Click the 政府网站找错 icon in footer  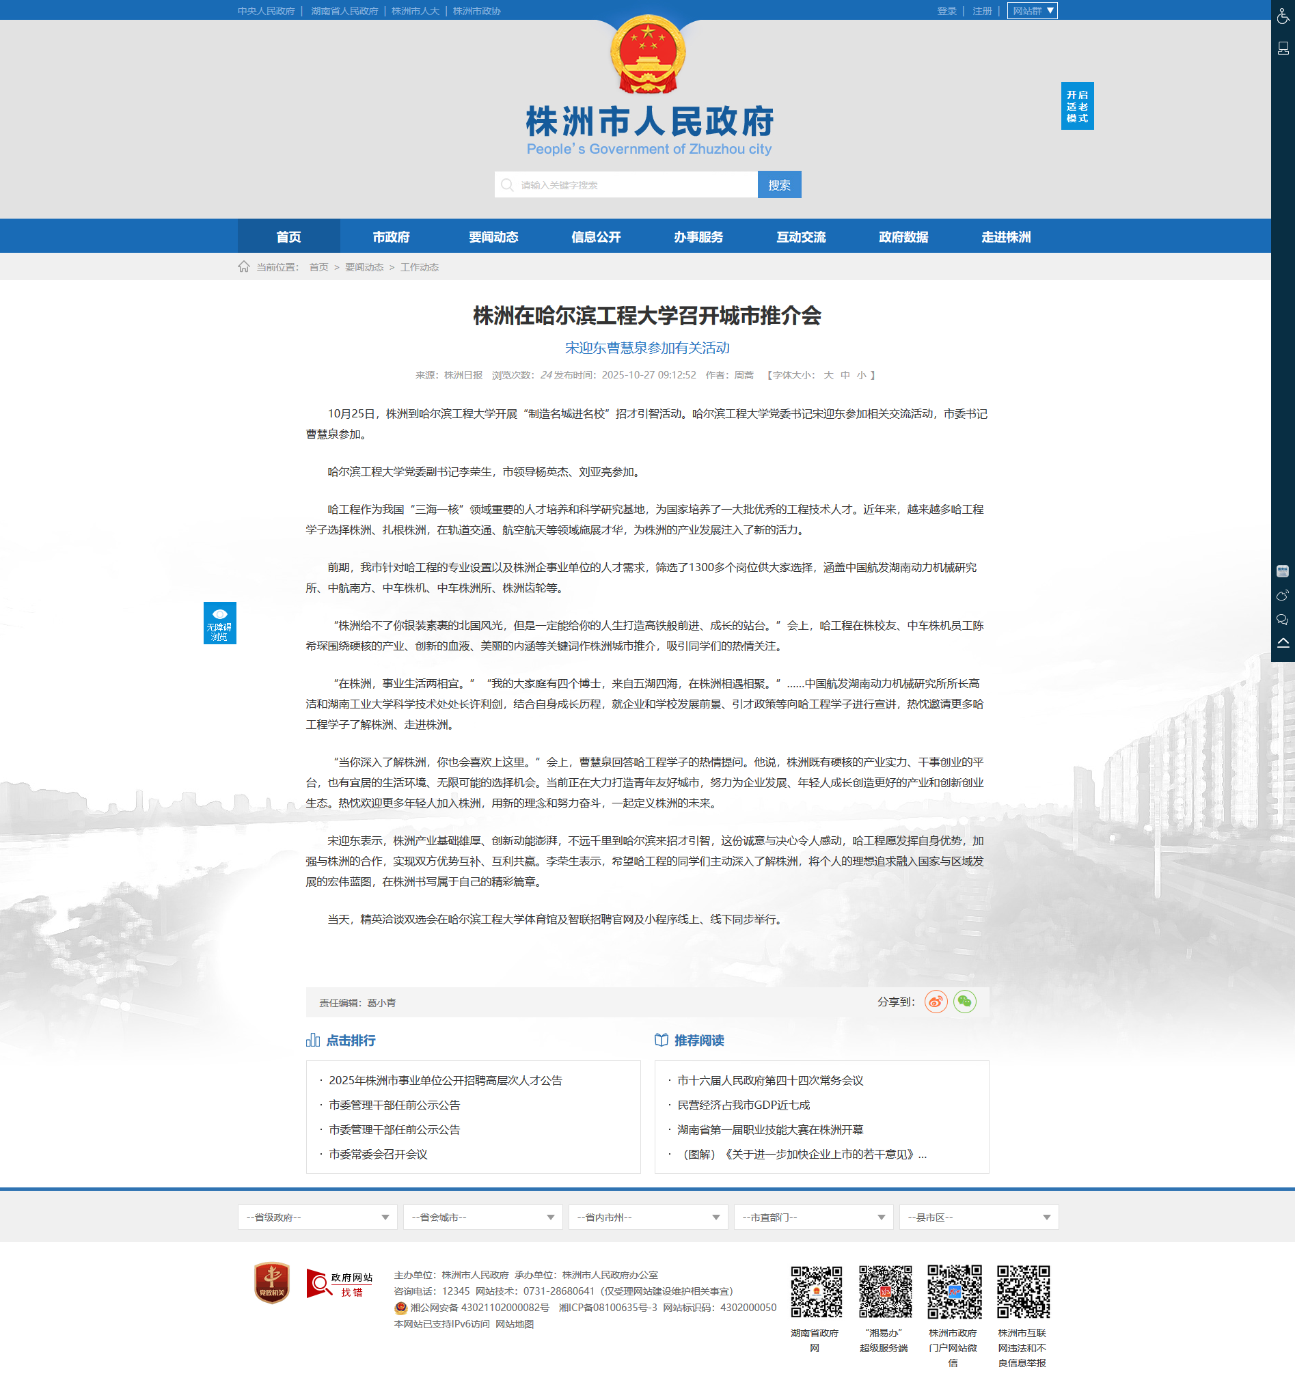(x=340, y=1283)
